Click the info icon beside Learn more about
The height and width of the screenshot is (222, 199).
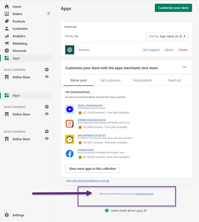tap(107, 210)
